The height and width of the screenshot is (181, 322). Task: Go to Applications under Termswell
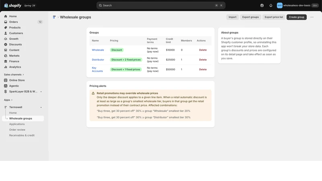pos(17,124)
